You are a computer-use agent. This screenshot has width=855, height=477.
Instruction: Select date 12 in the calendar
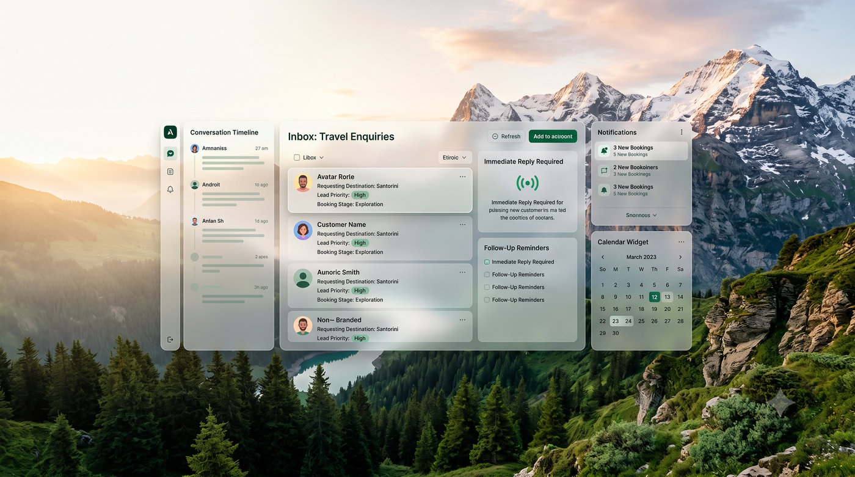tap(654, 297)
